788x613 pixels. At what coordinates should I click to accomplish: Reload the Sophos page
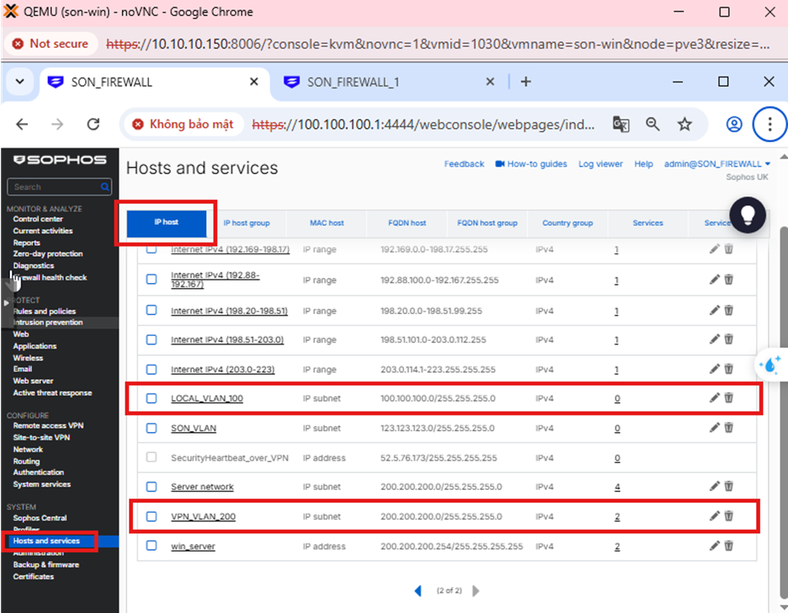(x=93, y=125)
